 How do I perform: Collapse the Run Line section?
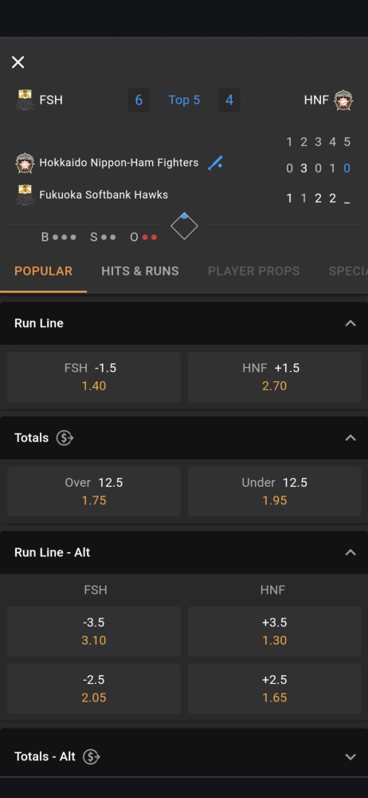pos(350,323)
